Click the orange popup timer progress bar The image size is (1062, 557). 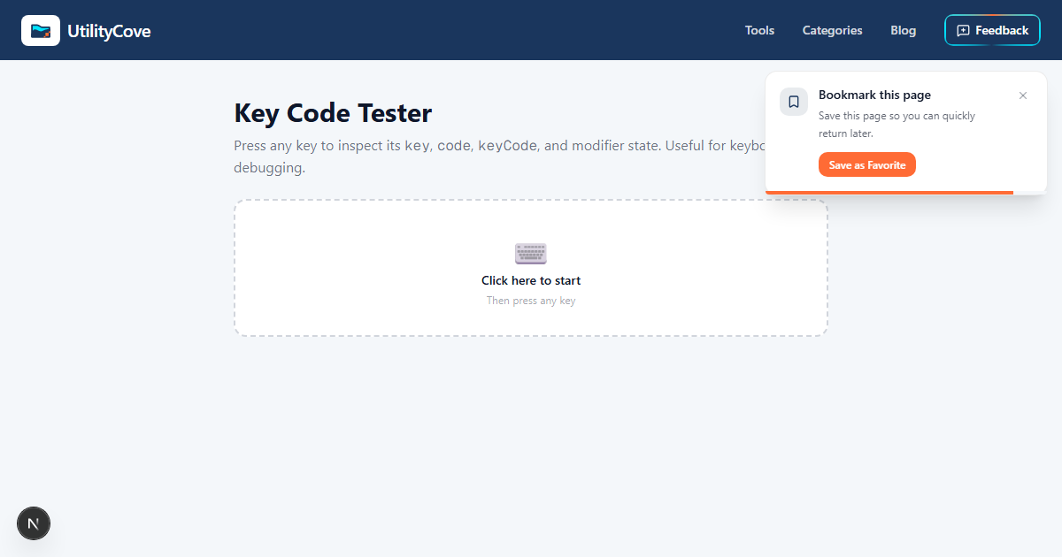pyautogui.click(x=889, y=192)
